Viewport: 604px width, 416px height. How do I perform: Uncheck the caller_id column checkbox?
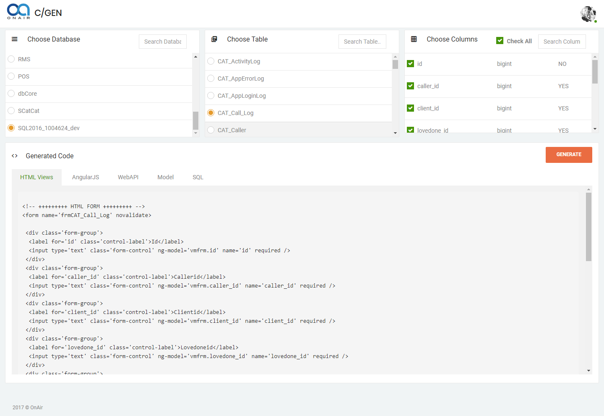click(x=411, y=86)
